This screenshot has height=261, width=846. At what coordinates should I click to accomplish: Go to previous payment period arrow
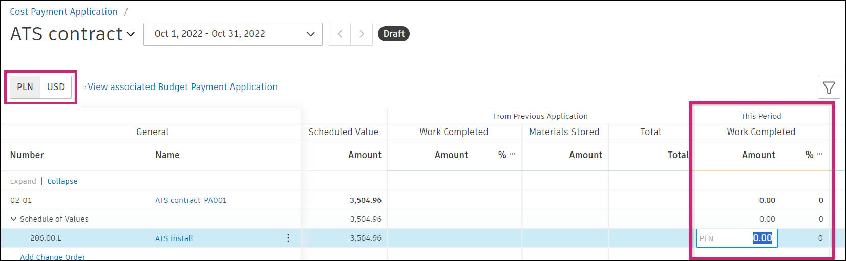(x=340, y=34)
